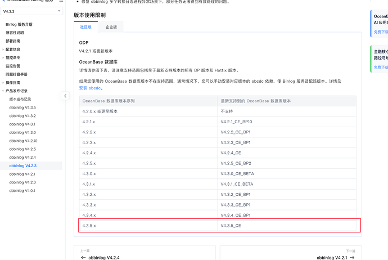Open obbinlog V4.2.5 release notes
This screenshot has width=388, height=260.
click(x=22, y=149)
